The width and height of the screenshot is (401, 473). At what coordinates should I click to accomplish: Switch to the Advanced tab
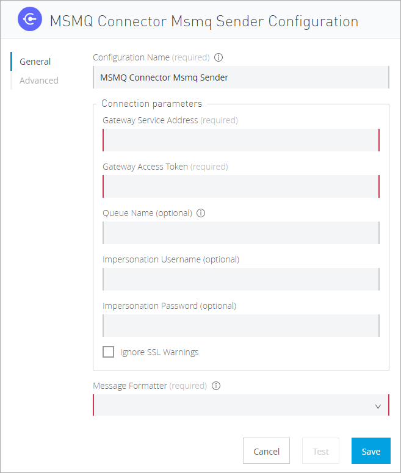tap(38, 81)
